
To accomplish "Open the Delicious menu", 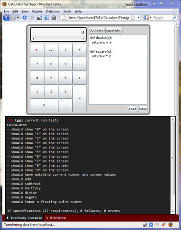I will [x=53, y=11].
